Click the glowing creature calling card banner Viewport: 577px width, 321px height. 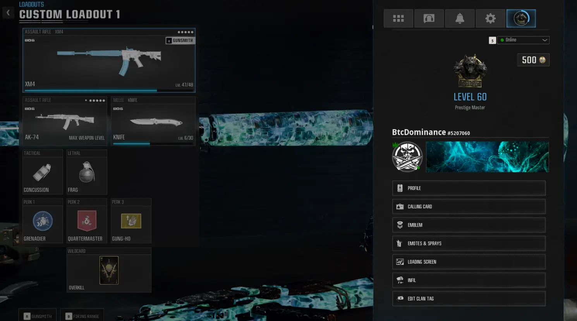[x=487, y=157]
